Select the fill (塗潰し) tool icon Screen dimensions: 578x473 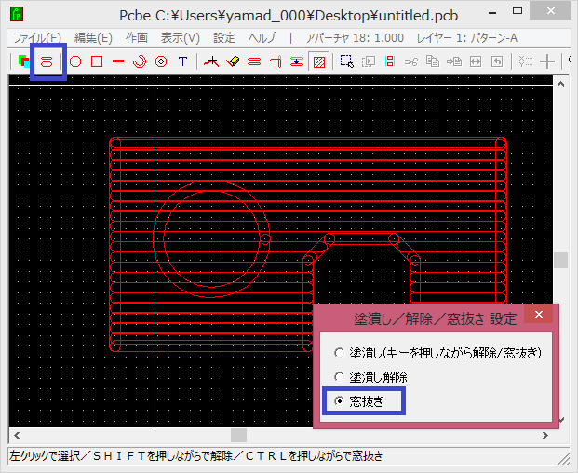[x=47, y=61]
